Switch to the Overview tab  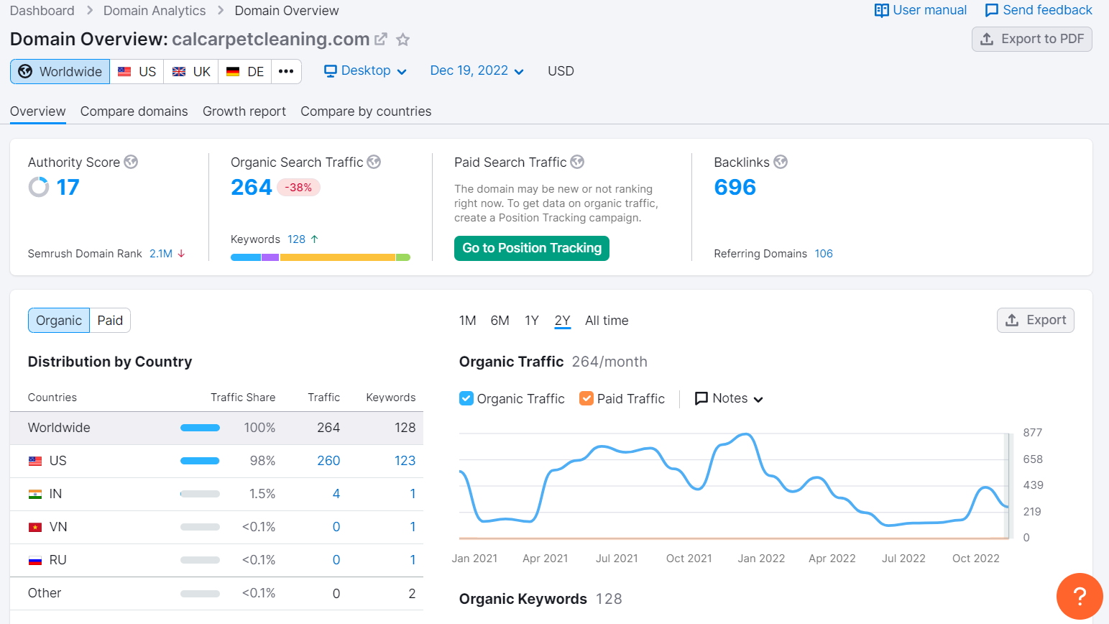click(x=38, y=111)
